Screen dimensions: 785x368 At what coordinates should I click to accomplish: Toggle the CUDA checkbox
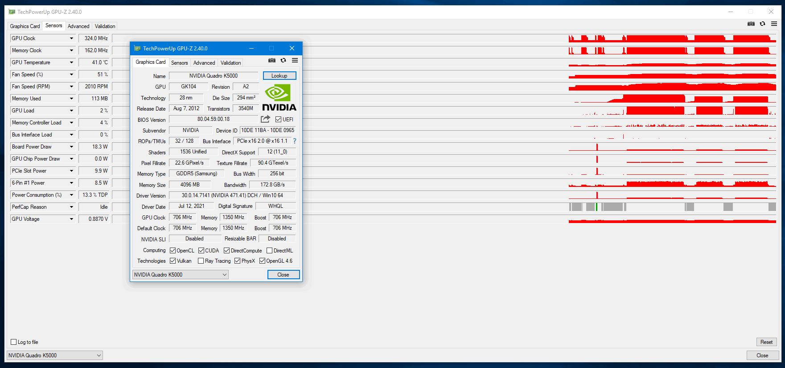(x=201, y=251)
